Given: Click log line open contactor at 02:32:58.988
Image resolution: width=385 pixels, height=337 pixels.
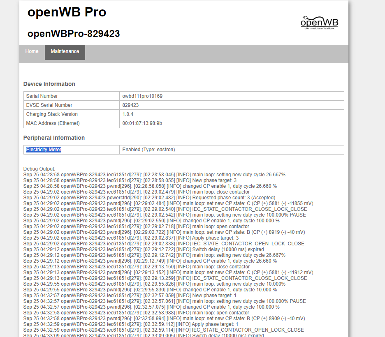Looking at the screenshot, I should [x=136, y=313].
